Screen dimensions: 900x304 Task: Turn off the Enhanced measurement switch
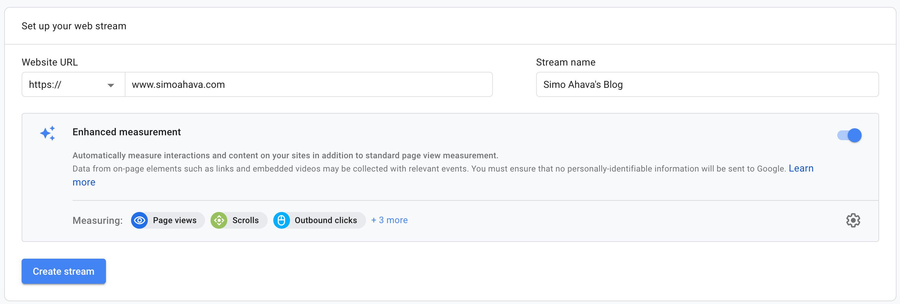click(849, 135)
